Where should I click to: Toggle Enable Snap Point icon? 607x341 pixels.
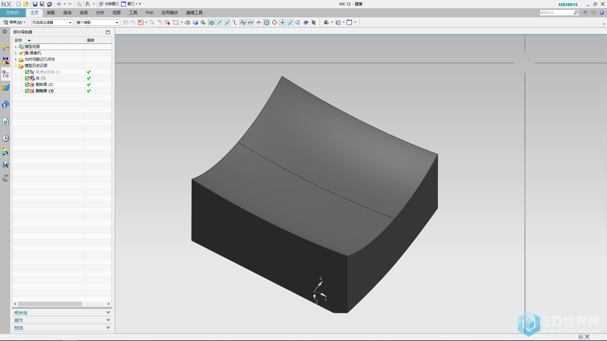[212, 22]
